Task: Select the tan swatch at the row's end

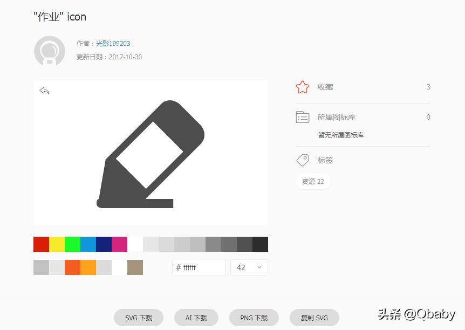Action: click(x=135, y=267)
